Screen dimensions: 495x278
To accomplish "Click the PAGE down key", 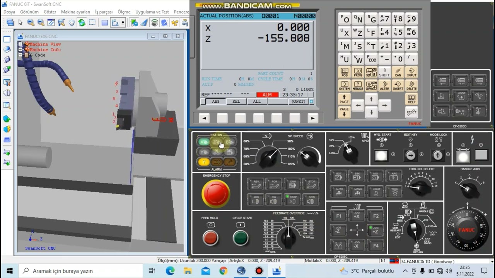I will (x=344, y=112).
